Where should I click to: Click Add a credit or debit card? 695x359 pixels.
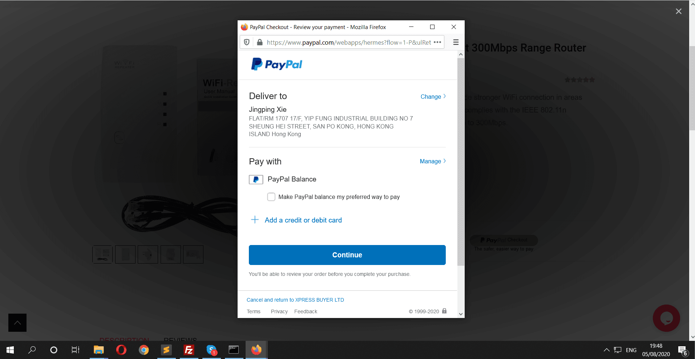[x=303, y=220]
